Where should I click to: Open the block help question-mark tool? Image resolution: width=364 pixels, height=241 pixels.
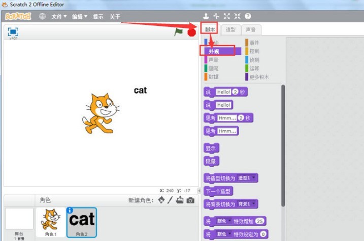248,16
